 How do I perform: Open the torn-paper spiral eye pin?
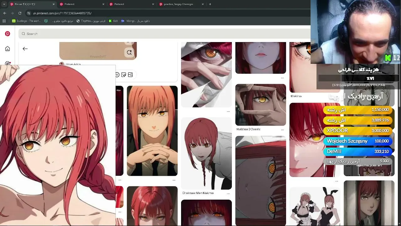tap(206, 75)
